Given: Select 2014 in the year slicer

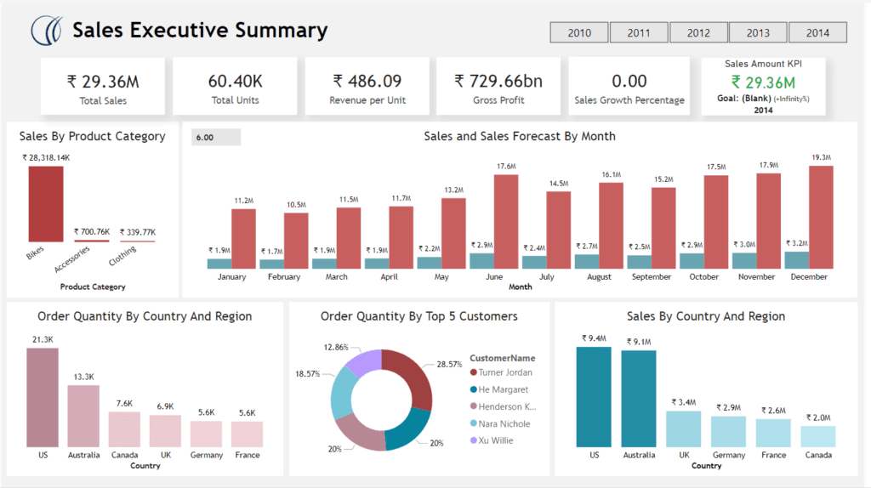Looking at the screenshot, I should coord(817,32).
